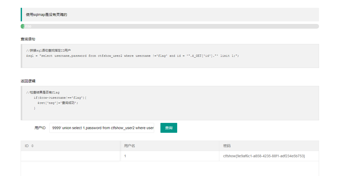Click the 用户名 column header

[170, 146]
